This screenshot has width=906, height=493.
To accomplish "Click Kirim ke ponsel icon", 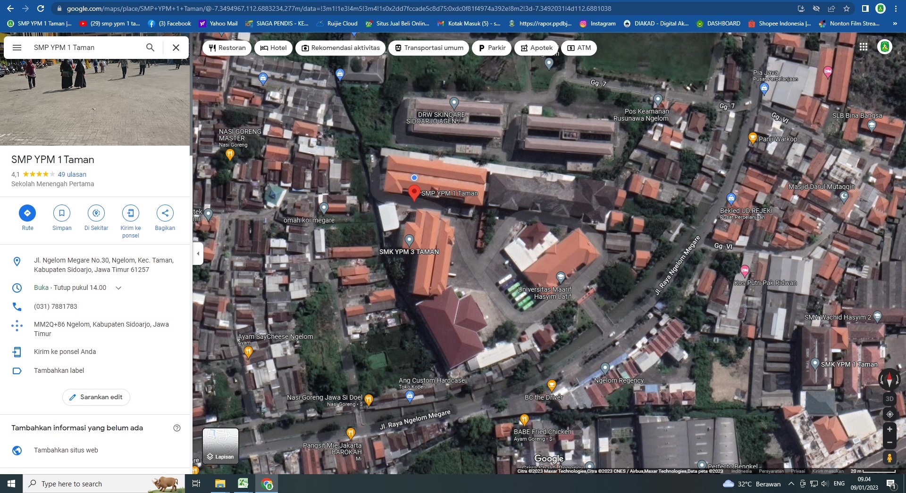I will [x=131, y=214].
